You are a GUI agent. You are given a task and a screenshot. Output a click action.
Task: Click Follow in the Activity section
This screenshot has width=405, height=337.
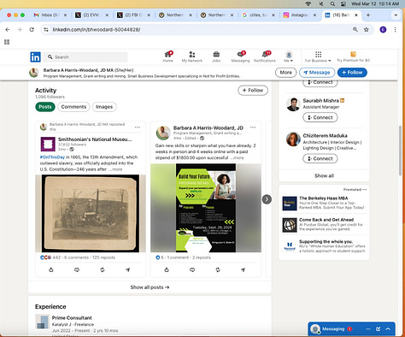pyautogui.click(x=253, y=91)
